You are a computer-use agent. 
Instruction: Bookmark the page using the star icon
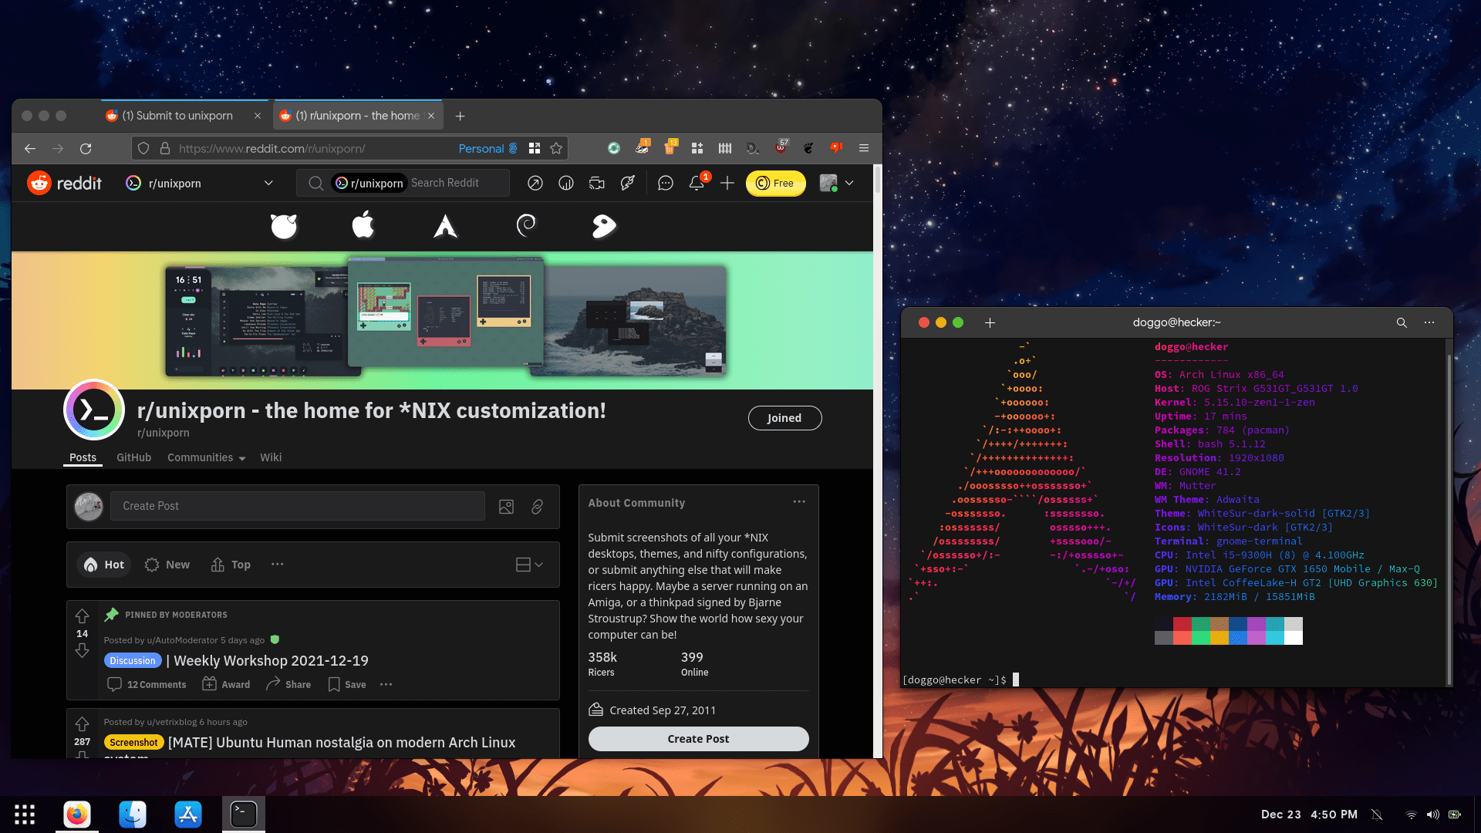coord(555,148)
